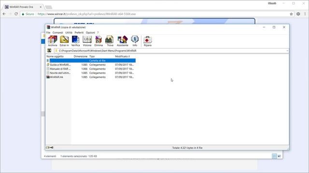Open the Comandi menu

pos(57,33)
